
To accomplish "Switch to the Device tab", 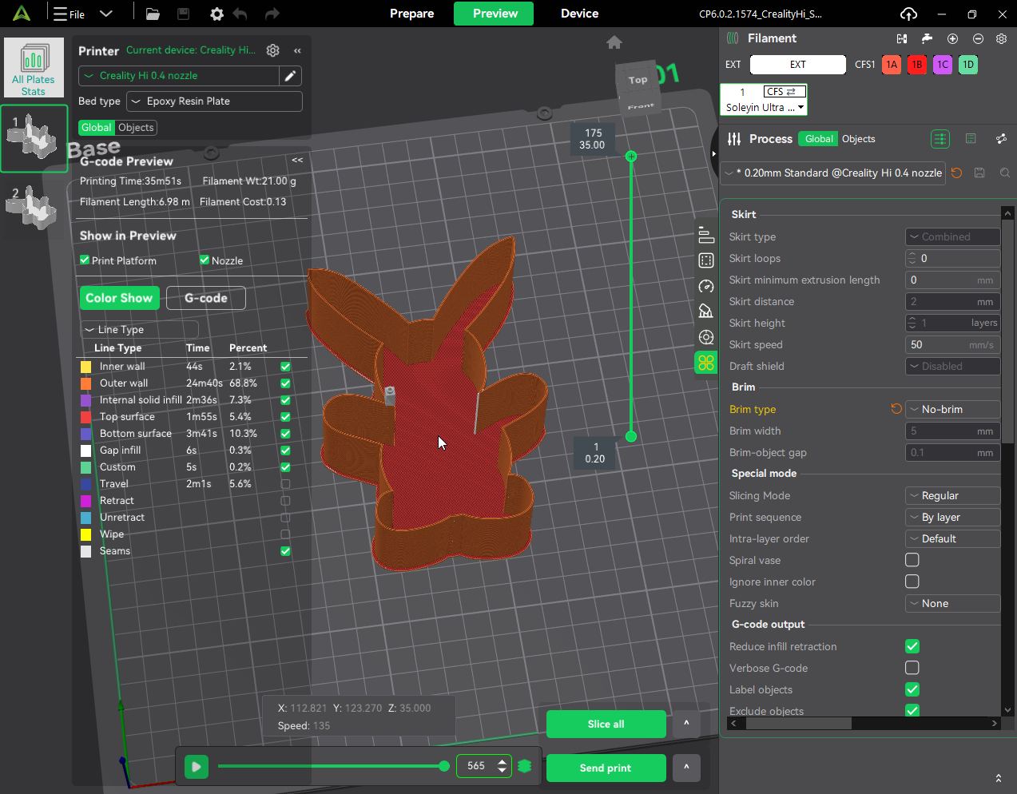I will pos(580,14).
